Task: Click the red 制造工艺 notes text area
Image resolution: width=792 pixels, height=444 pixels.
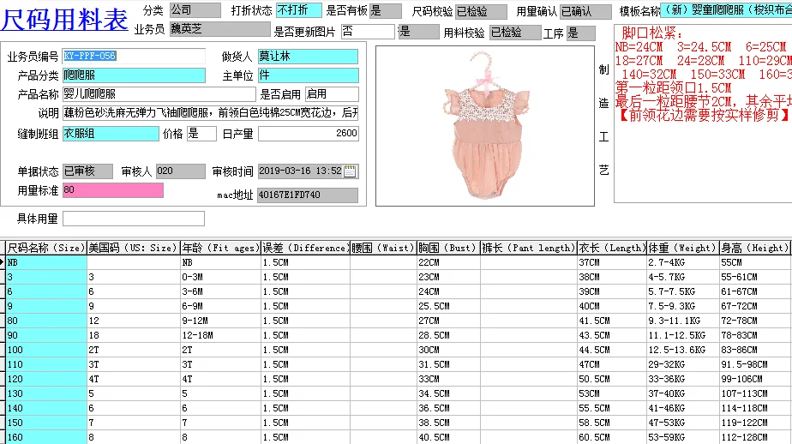Action: [x=703, y=114]
